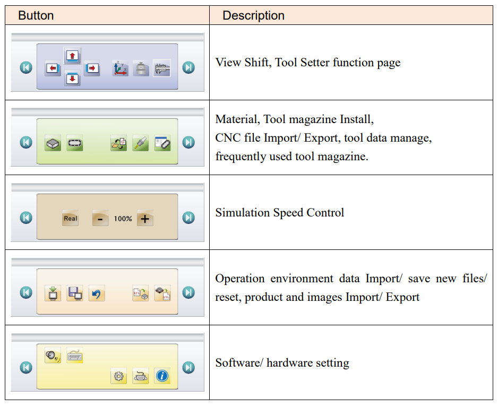498x407 pixels.
Task: Click the material block install icon
Action: [53, 143]
